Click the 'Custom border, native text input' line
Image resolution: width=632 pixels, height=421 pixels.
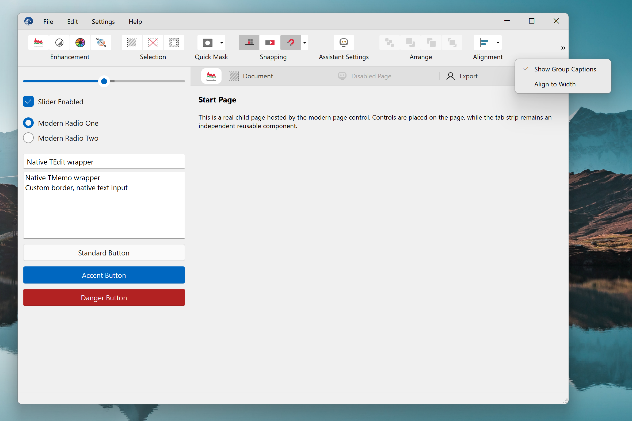click(x=76, y=188)
